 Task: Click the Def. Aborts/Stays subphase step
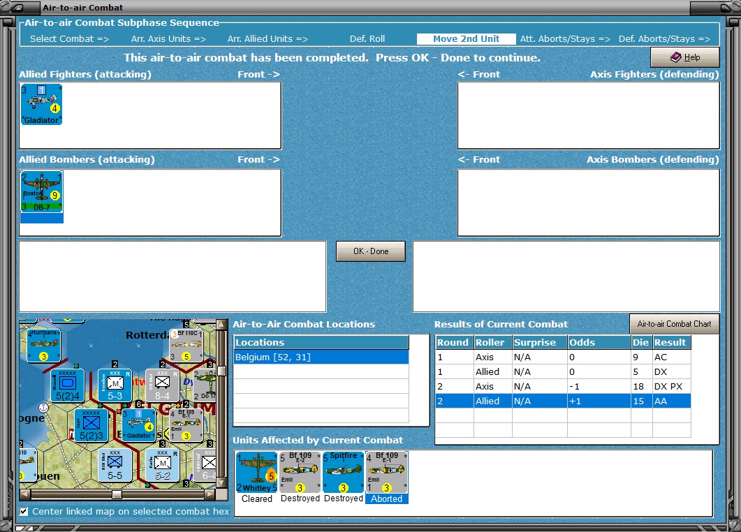[x=664, y=38]
